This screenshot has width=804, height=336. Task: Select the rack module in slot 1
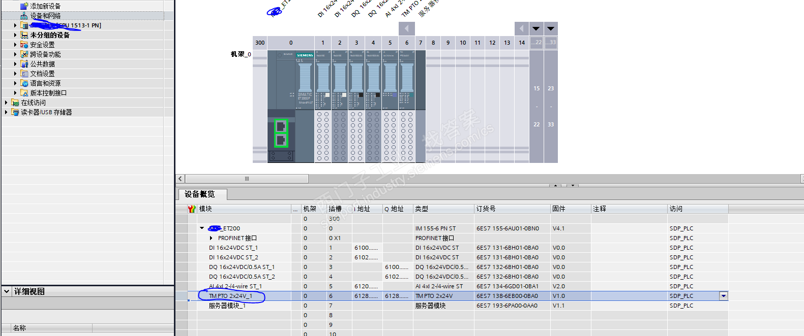tap(323, 107)
